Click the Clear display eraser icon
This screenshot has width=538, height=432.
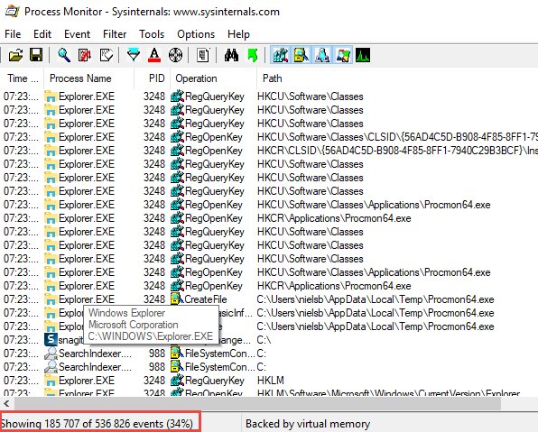pyautogui.click(x=106, y=55)
